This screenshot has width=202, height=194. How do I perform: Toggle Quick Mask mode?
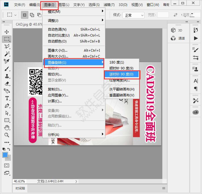7,165
